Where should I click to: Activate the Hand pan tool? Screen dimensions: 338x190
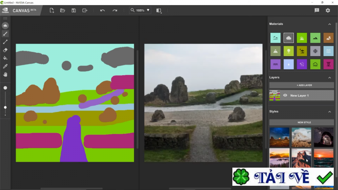tap(5, 74)
